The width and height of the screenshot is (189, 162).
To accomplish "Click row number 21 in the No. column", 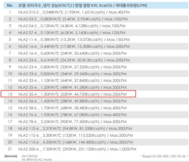I will pos(10,149).
